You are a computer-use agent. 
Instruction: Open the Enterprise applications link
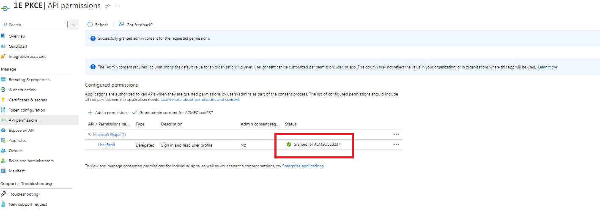pyautogui.click(x=303, y=166)
